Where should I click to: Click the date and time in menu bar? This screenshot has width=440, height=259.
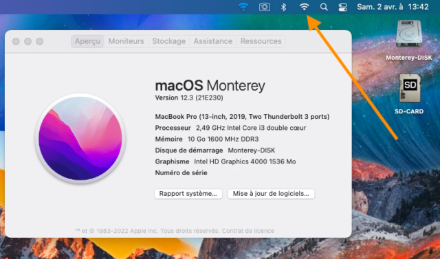click(x=393, y=7)
